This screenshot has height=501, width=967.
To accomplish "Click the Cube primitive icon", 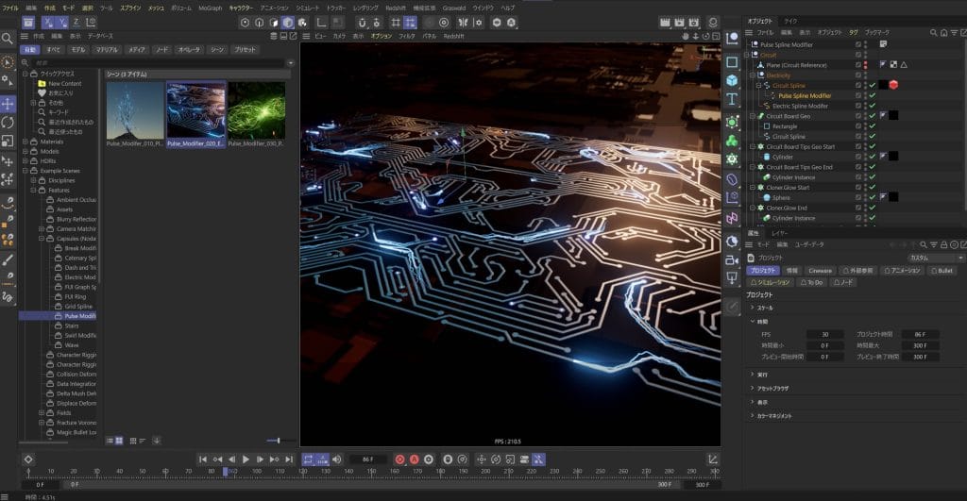I will coord(732,80).
